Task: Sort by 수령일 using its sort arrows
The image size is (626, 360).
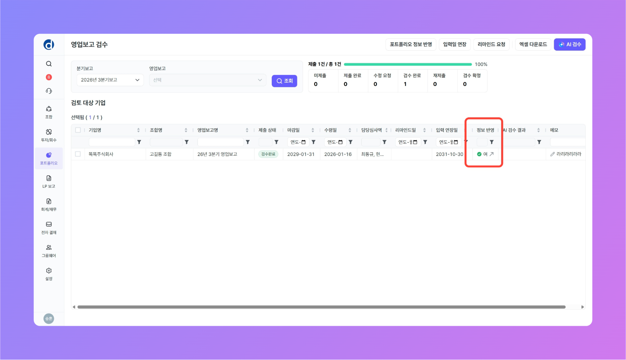Action: click(x=350, y=130)
